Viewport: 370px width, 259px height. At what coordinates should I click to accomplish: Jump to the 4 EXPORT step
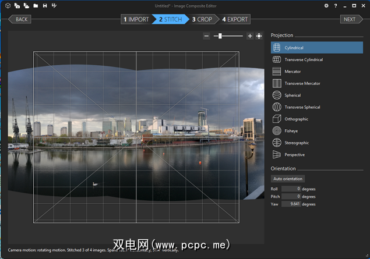coord(235,19)
